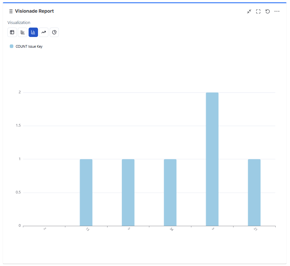Click the tallest bar for category 3

pyautogui.click(x=212, y=159)
